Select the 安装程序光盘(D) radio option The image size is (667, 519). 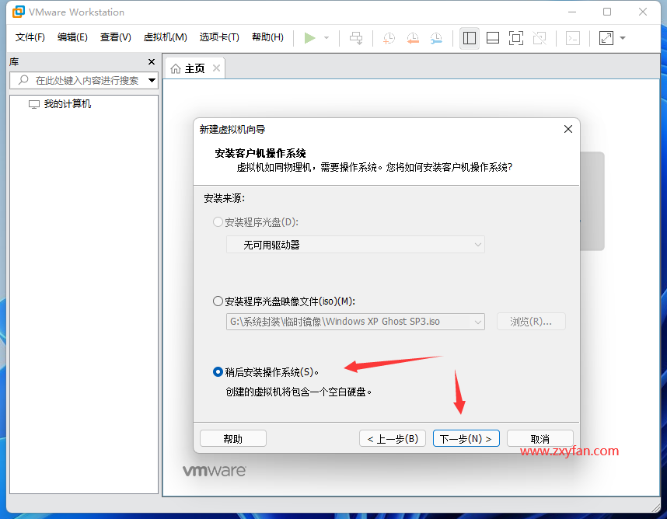click(218, 221)
